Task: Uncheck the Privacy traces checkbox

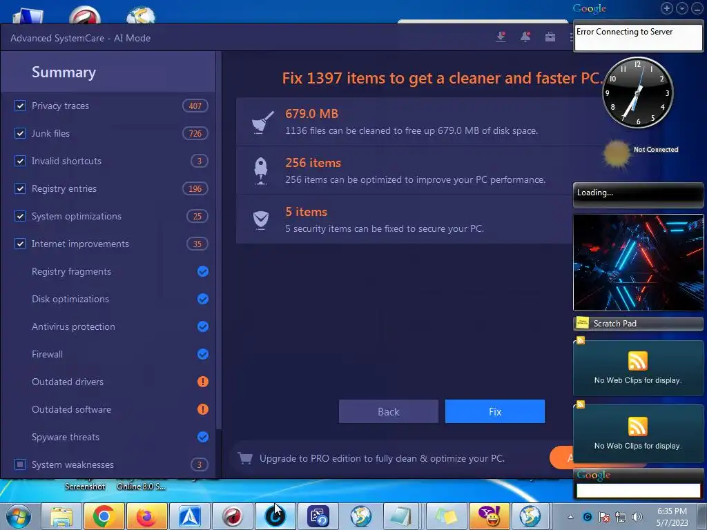Action: coord(20,106)
